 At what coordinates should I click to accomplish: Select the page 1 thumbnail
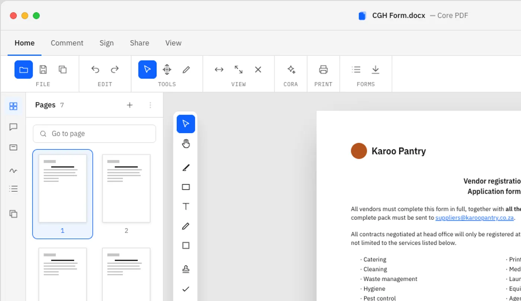point(63,194)
